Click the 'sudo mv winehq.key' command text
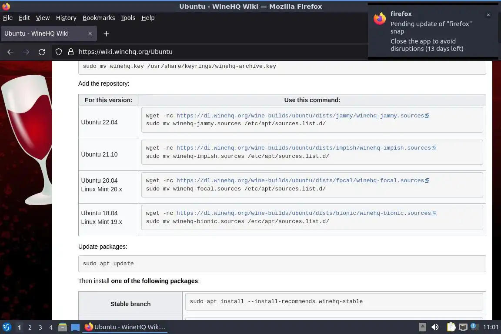Screen dimensions: 501x334 (x=179, y=66)
